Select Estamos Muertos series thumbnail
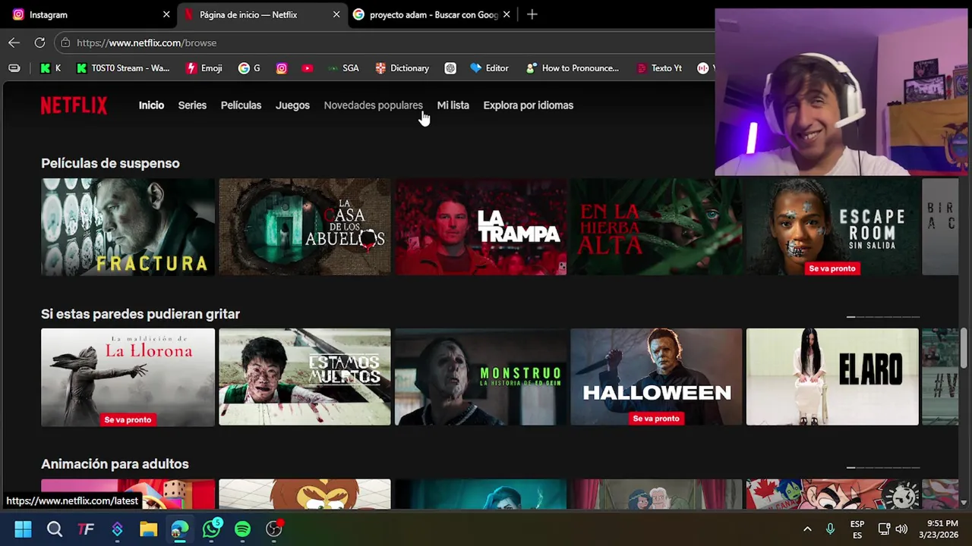 (x=305, y=377)
